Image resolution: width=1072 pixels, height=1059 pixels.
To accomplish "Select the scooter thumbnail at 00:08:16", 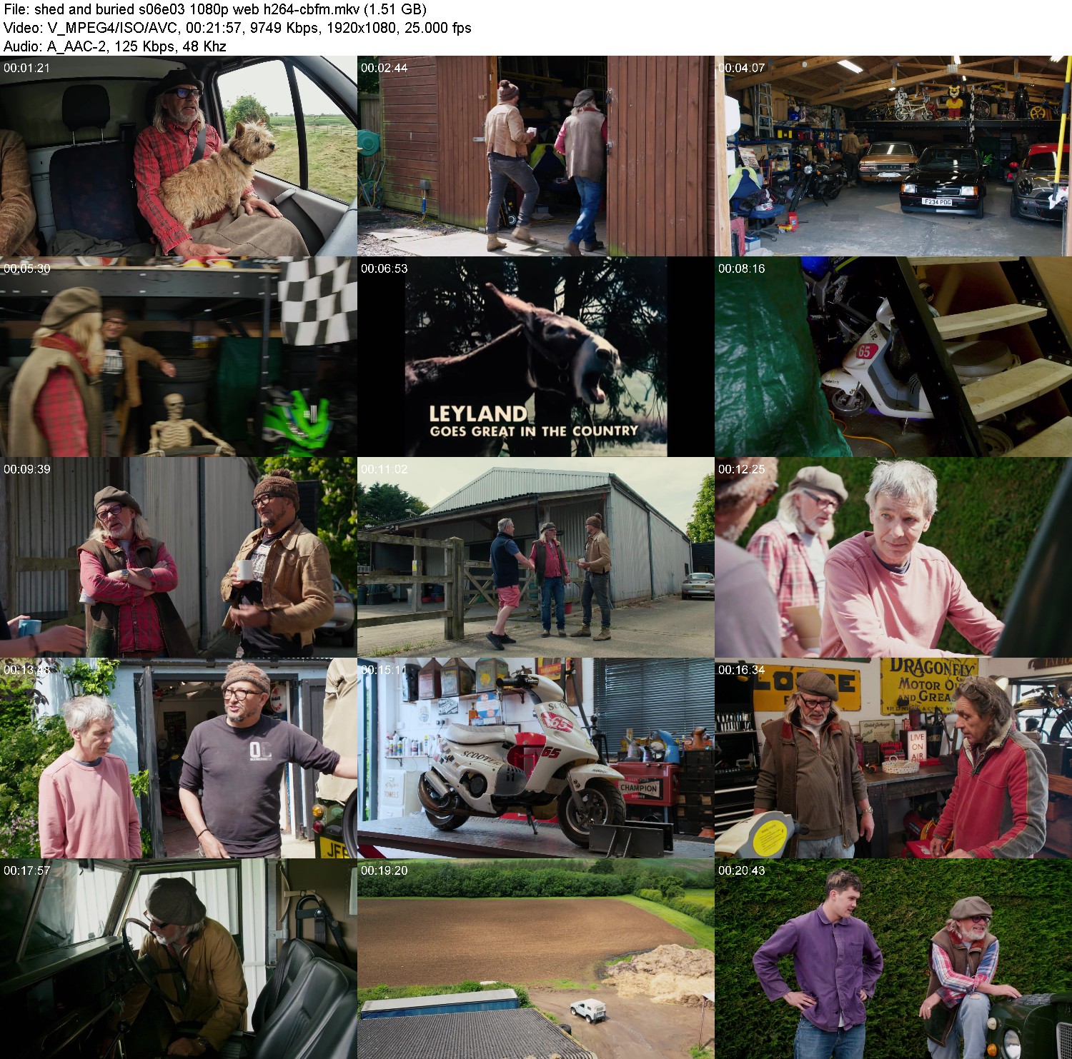I will [x=893, y=357].
